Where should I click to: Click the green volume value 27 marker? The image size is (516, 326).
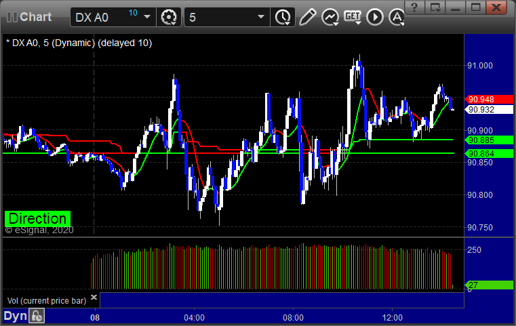pos(489,285)
